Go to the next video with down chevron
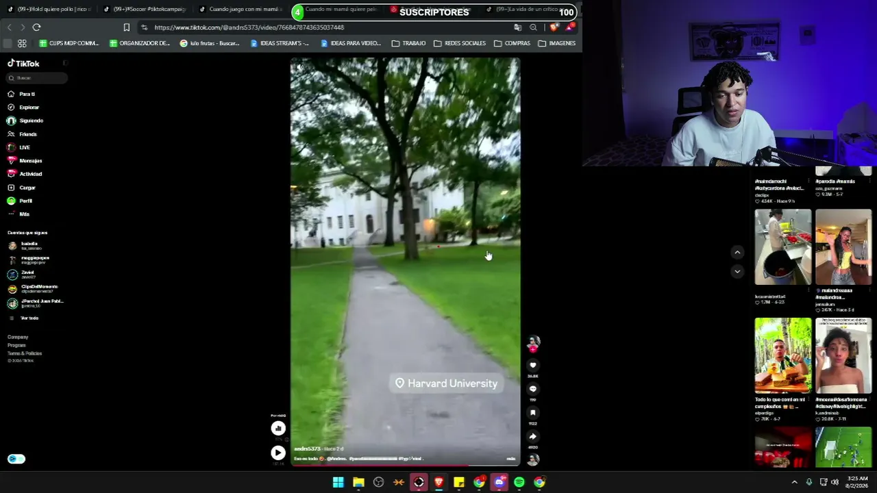The width and height of the screenshot is (877, 493). [x=737, y=272]
